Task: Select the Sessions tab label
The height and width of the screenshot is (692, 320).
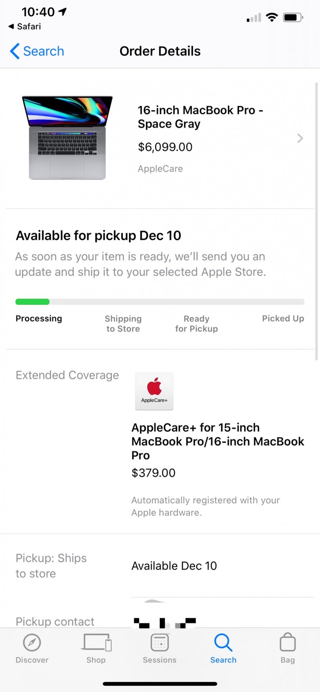Action: coord(159,660)
